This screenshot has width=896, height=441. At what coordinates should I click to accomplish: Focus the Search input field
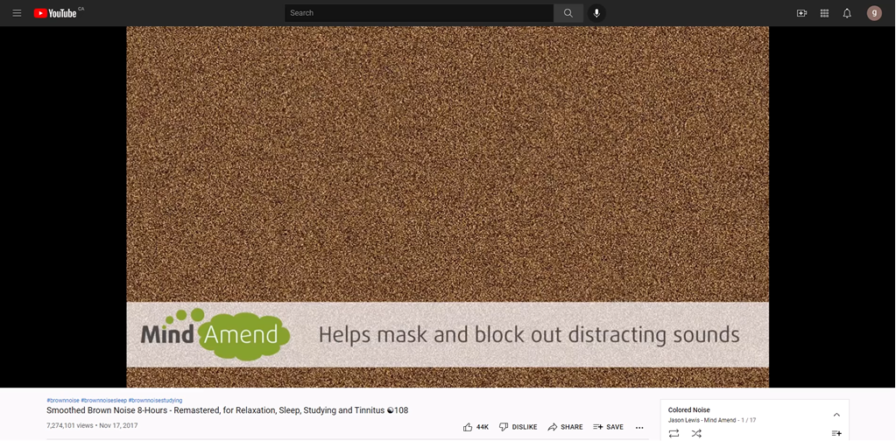pos(419,13)
